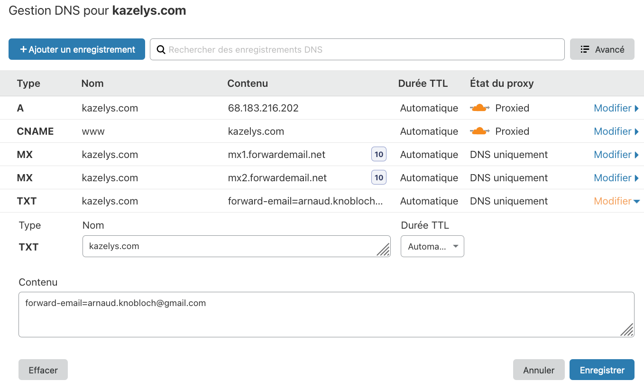Click the mx1.forwardemail.net content cell
Image resolution: width=644 pixels, height=390 pixels.
pos(276,155)
